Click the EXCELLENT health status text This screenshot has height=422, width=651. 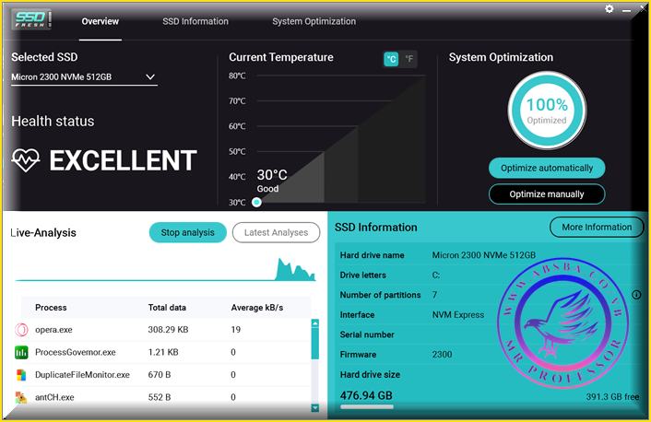click(124, 160)
